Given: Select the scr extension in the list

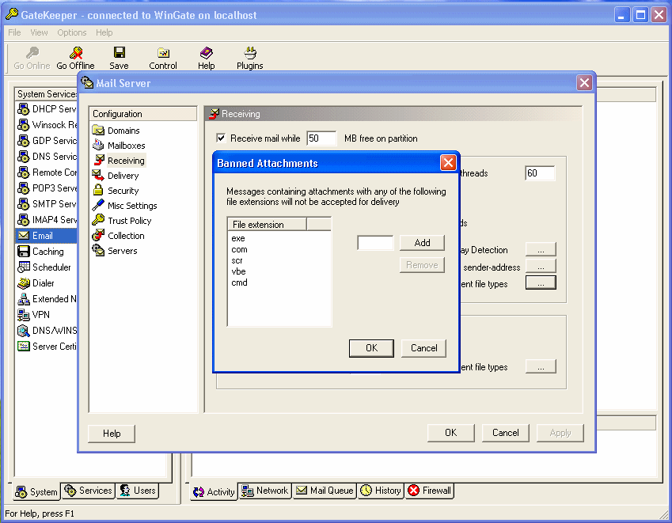Looking at the screenshot, I should [x=237, y=261].
